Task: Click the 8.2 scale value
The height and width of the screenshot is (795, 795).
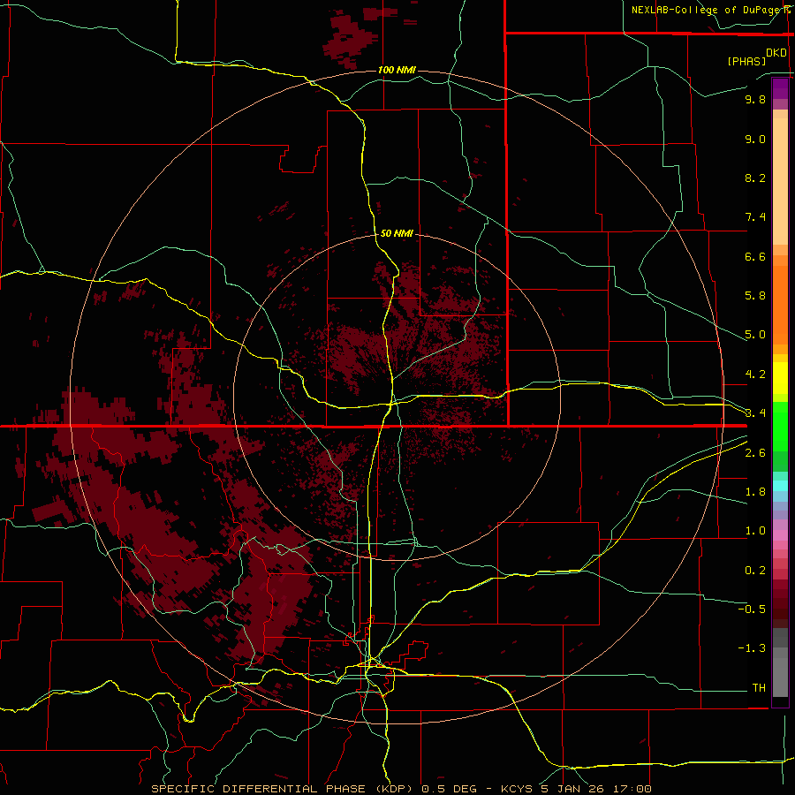Action: 755,178
